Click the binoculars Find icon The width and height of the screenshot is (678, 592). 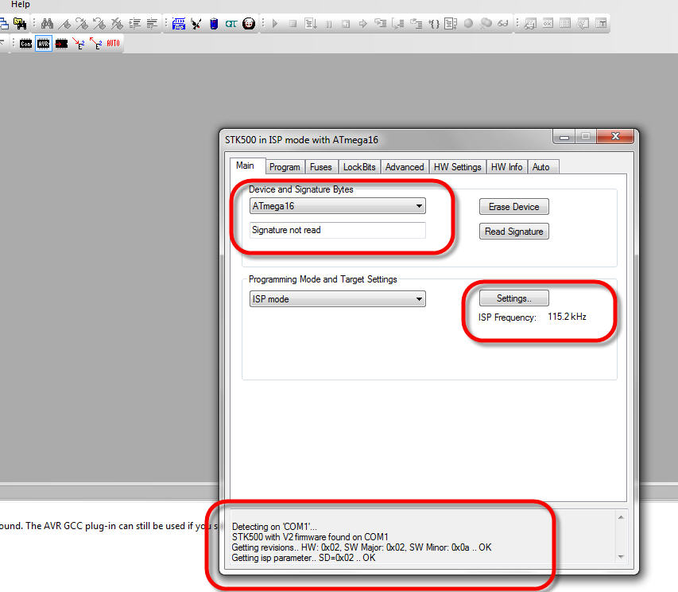coord(47,23)
